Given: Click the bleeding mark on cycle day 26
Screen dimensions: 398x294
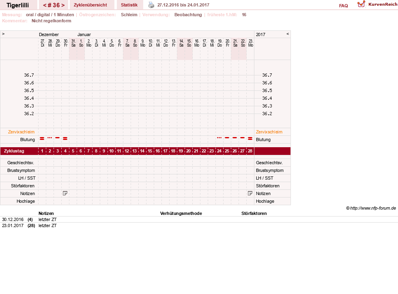Looking at the screenshot, I should coord(235,138).
